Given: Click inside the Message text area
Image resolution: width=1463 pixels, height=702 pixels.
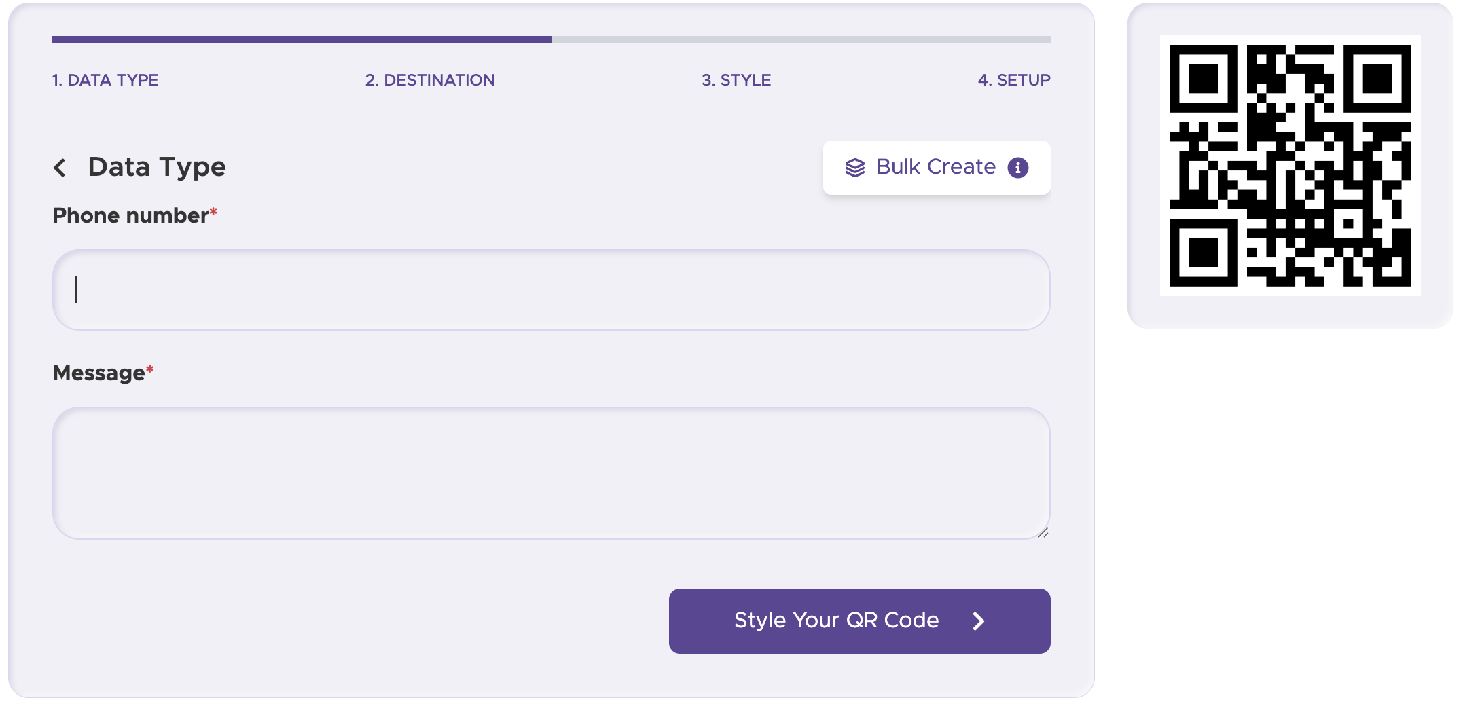Looking at the screenshot, I should pyautogui.click(x=551, y=473).
